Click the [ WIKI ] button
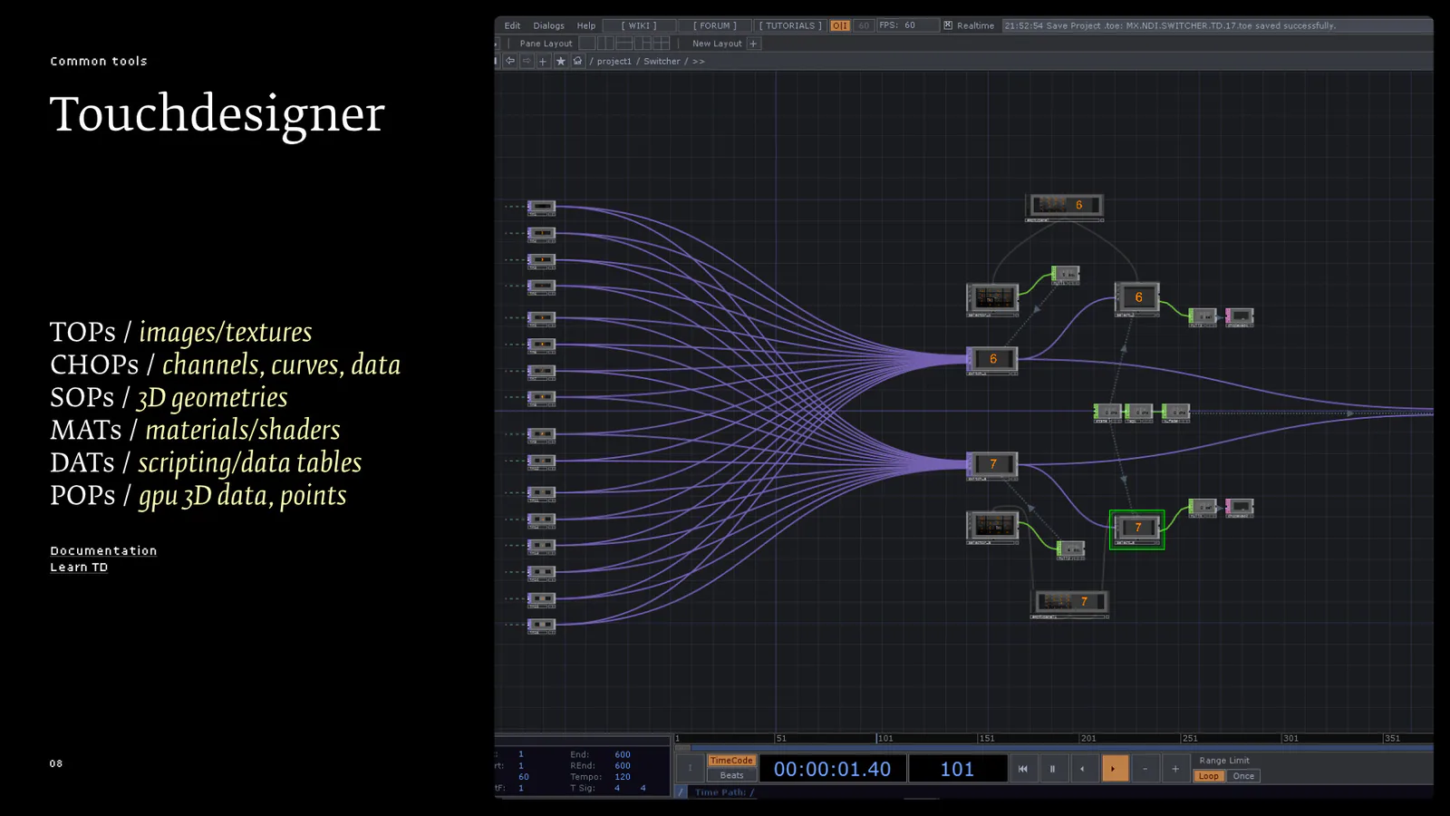The image size is (1450, 816). pyautogui.click(x=639, y=25)
